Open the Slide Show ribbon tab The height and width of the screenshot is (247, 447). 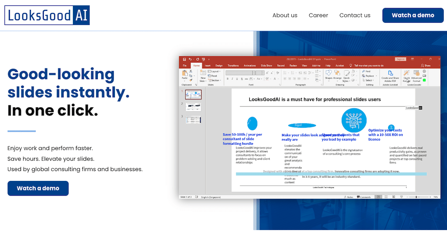[x=266, y=66]
